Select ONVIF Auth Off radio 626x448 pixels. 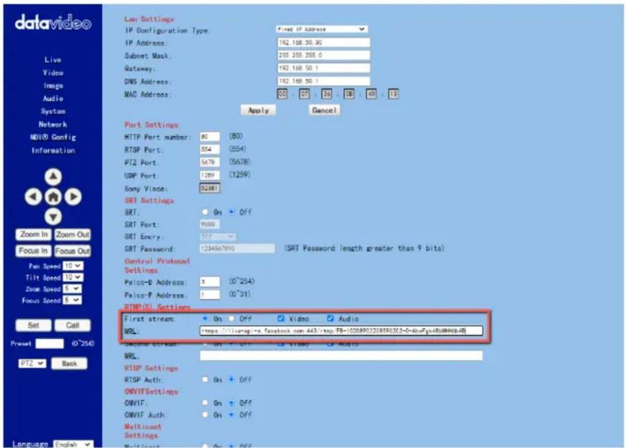[231, 414]
